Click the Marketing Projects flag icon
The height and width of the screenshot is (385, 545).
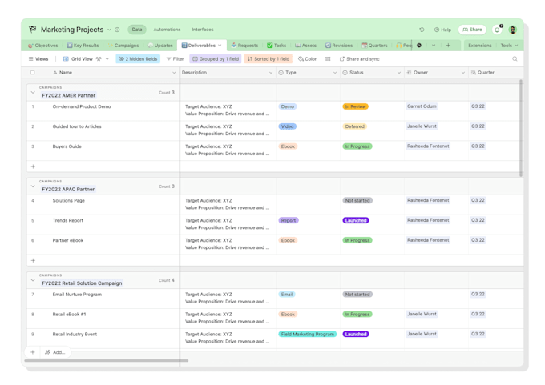point(33,30)
